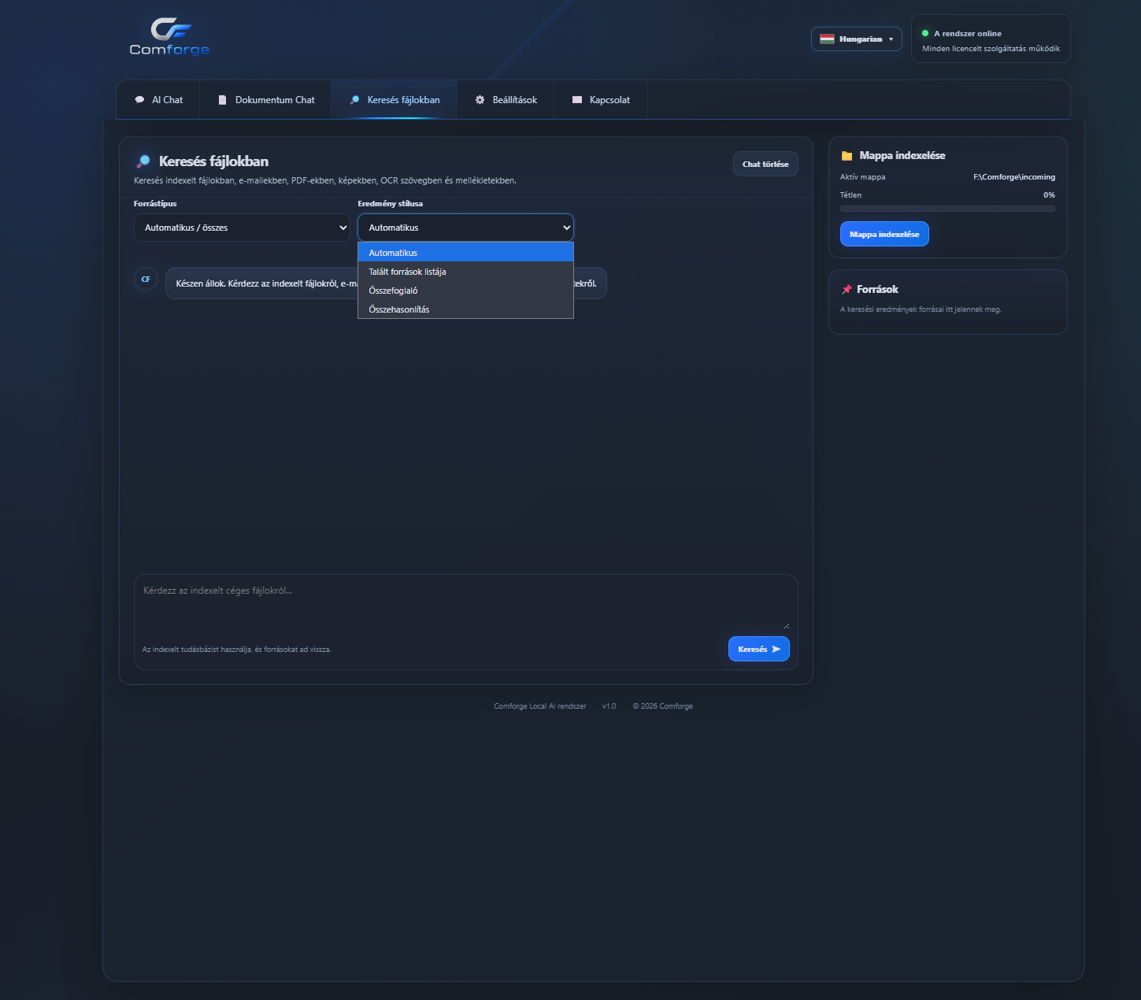Click the A rendszer online status text
The image size is (1141, 1000).
pyautogui.click(x=968, y=33)
